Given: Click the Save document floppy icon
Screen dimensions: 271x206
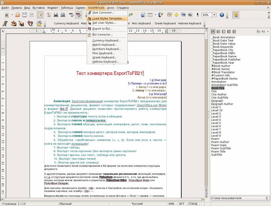Looking at the screenshot, I should 24,15.
